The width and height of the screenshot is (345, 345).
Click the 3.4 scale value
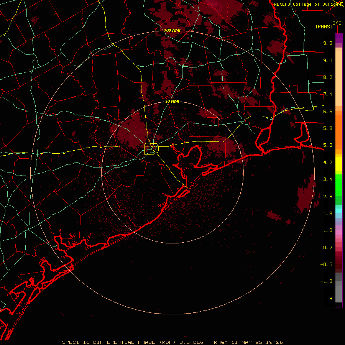(x=328, y=179)
